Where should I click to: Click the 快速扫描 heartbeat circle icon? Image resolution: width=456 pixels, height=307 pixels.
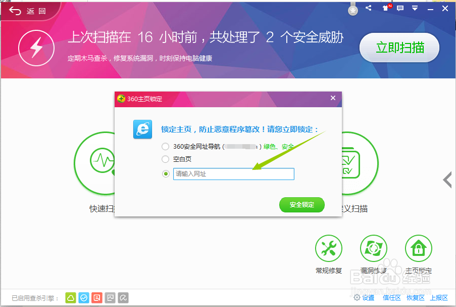pos(94,163)
